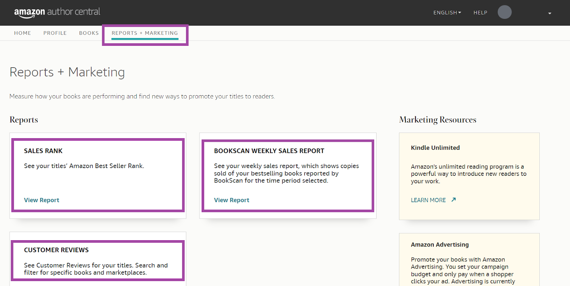This screenshot has height=286, width=570.
Task: Click the BOOKSCAN WEEKLY SALES REPORT title
Action: 269,151
